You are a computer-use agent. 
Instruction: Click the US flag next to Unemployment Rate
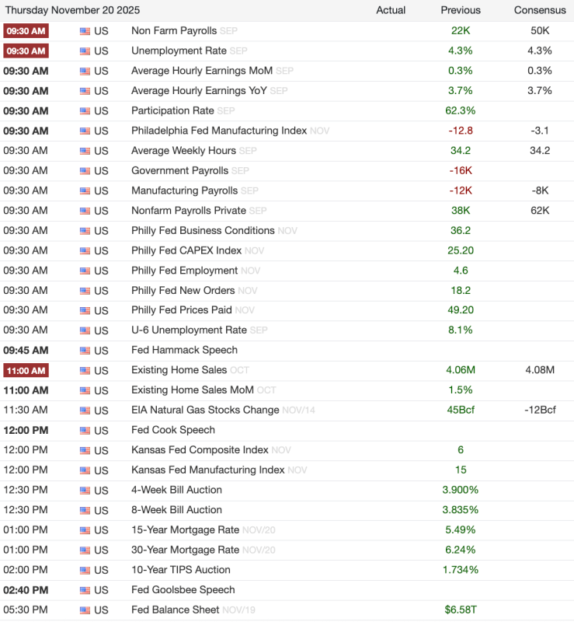click(85, 51)
